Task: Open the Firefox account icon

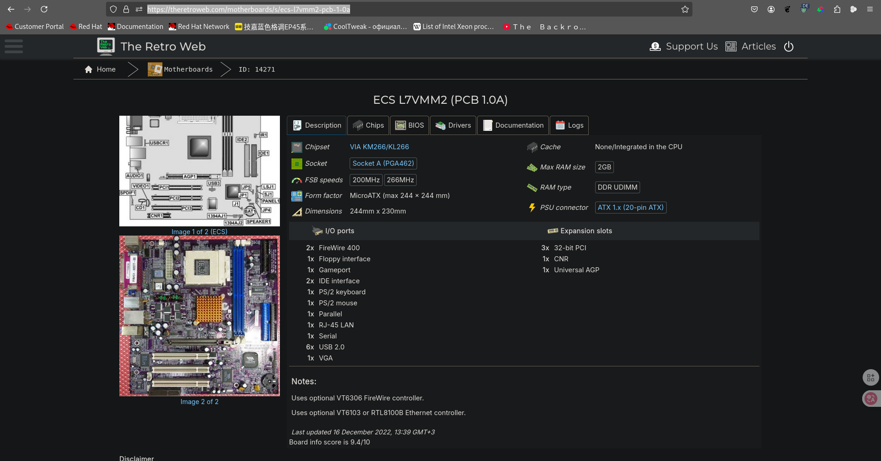Action: pyautogui.click(x=771, y=9)
